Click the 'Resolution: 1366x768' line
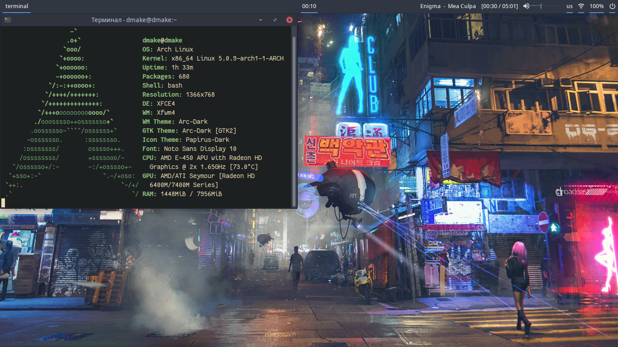This screenshot has height=347, width=618. point(179,94)
